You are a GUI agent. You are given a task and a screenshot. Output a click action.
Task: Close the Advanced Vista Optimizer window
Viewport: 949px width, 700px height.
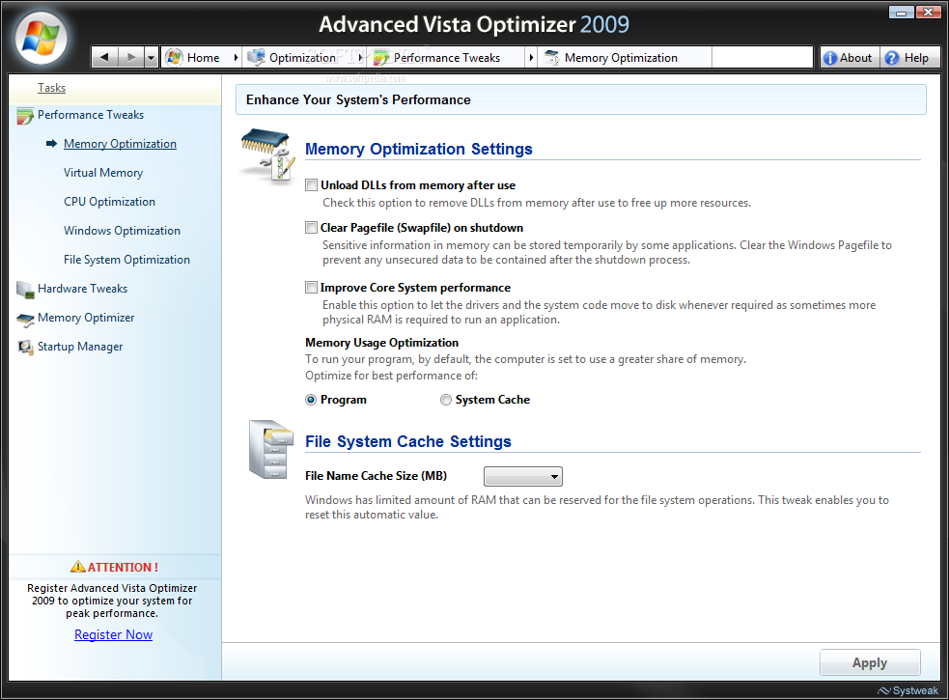coord(928,11)
